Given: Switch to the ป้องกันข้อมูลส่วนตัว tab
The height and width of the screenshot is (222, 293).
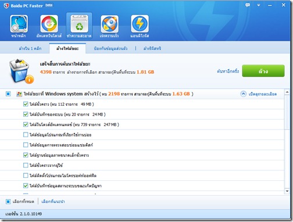Looking at the screenshot, I should [x=110, y=48].
